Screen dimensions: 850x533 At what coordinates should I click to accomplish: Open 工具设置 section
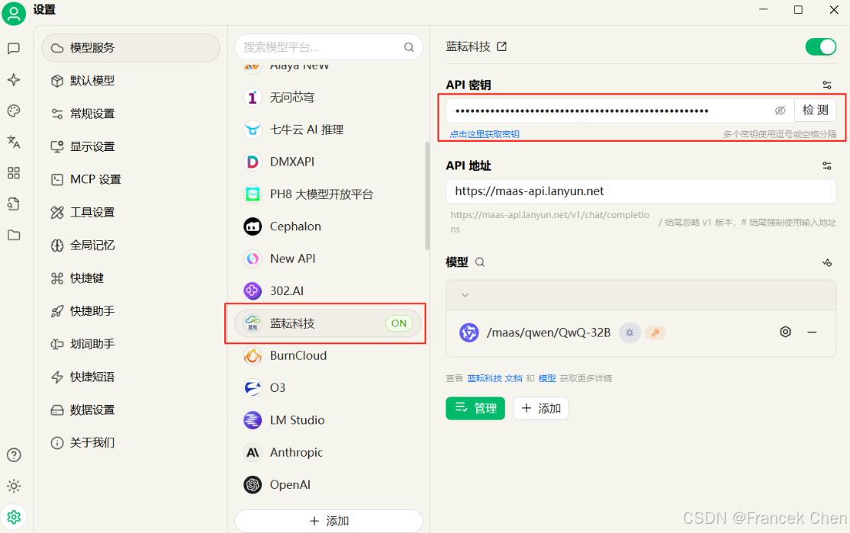click(130, 212)
